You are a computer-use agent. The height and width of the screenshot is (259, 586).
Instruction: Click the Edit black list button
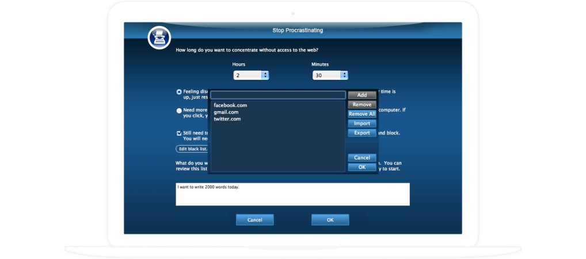pyautogui.click(x=192, y=149)
